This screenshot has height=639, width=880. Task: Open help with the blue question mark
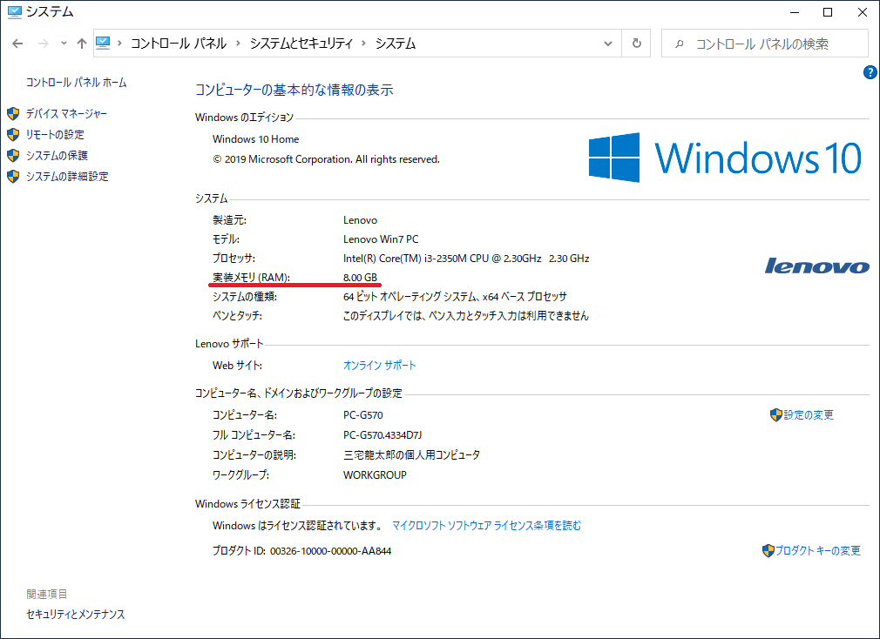tap(870, 72)
